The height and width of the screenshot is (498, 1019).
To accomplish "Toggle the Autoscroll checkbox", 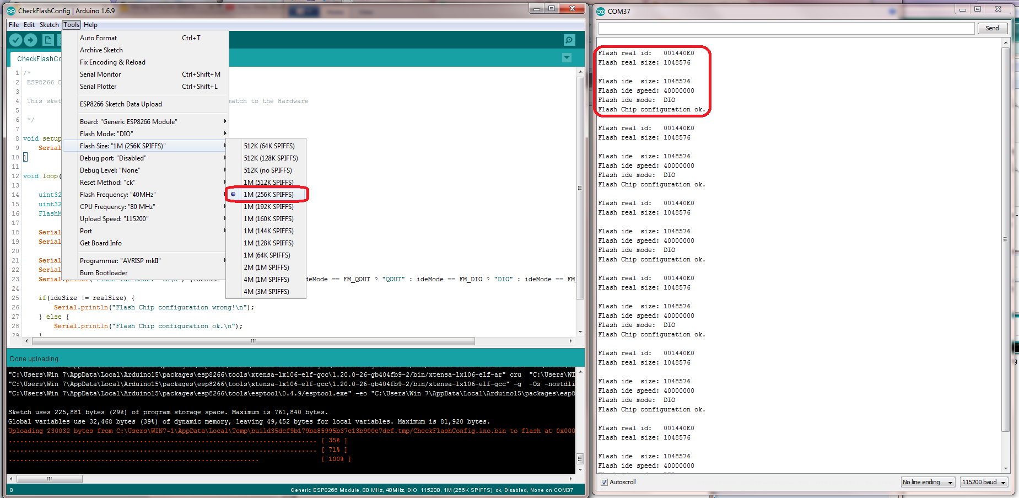I will 604,482.
